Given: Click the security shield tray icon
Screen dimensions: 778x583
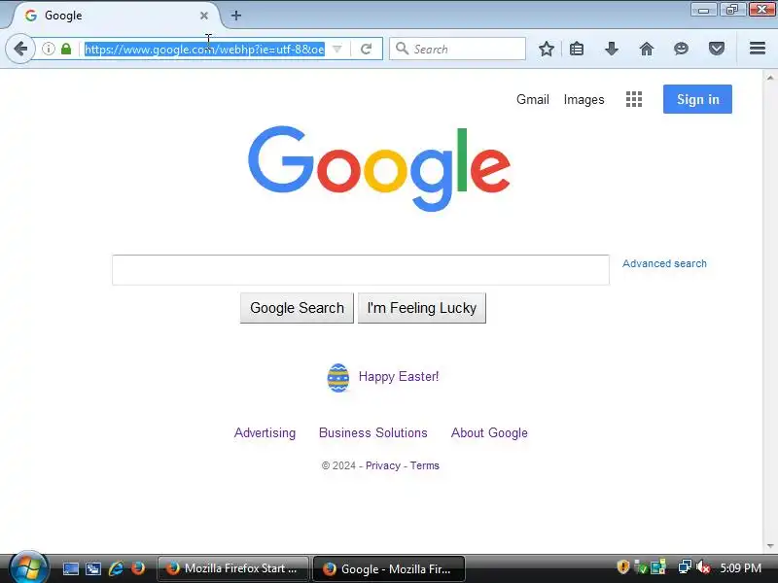Looking at the screenshot, I should (622, 566).
